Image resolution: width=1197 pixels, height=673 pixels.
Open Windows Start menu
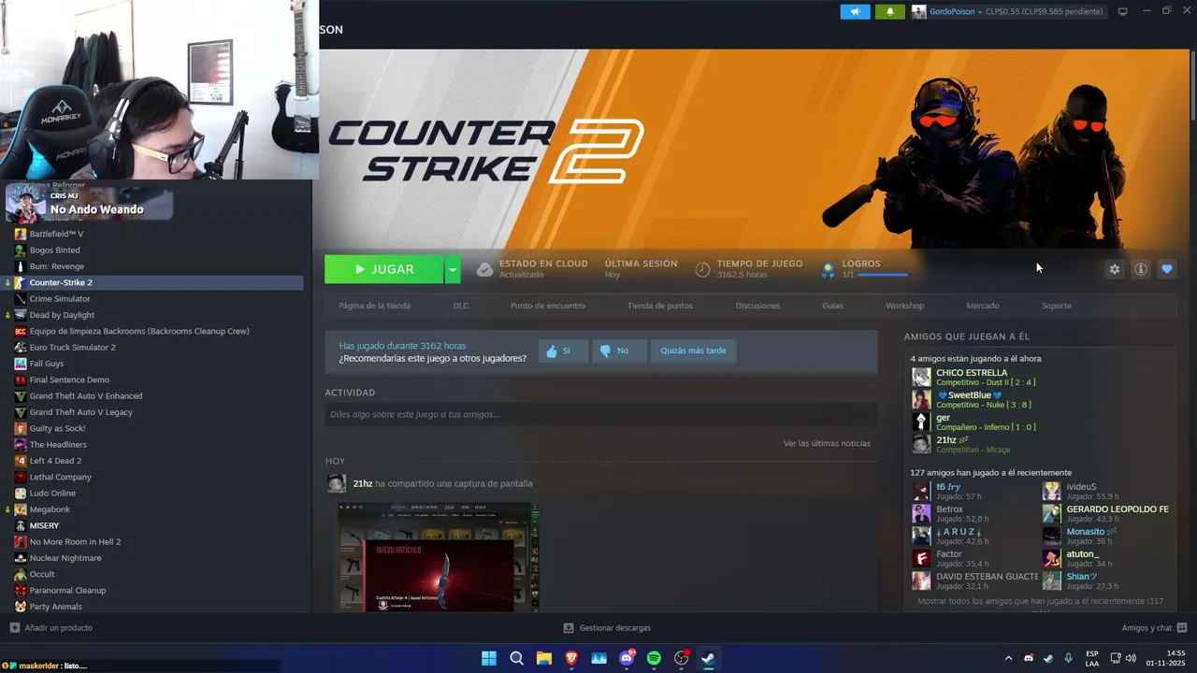pos(488,658)
